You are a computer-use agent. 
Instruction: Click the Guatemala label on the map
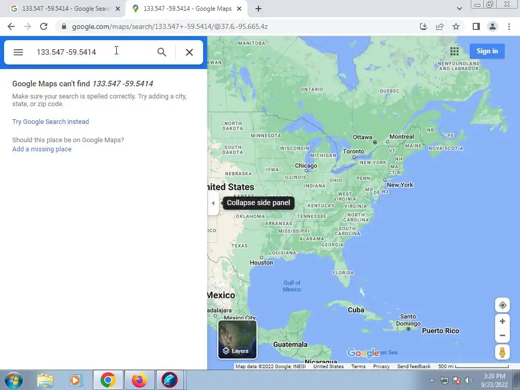tap(290, 345)
